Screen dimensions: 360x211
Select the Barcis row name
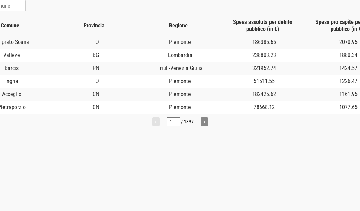point(12,68)
